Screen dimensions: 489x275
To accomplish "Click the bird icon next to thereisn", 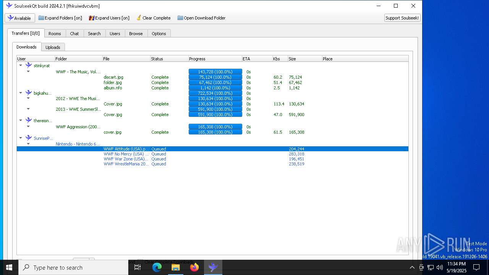I will (x=29, y=120).
